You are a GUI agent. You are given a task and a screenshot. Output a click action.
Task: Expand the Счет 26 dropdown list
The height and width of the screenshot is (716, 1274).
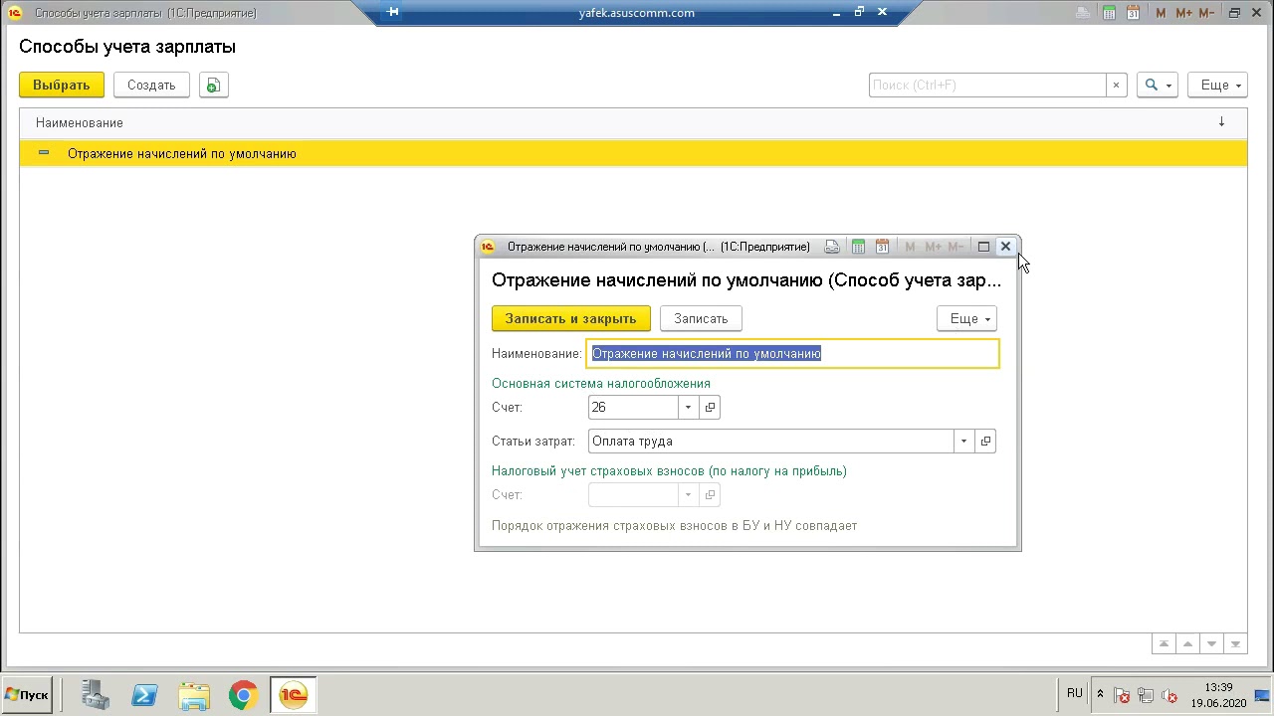coord(688,408)
